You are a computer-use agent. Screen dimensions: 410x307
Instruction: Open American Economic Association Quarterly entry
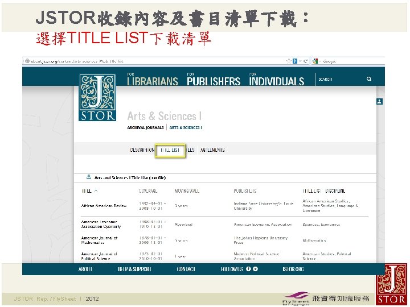click(101, 224)
